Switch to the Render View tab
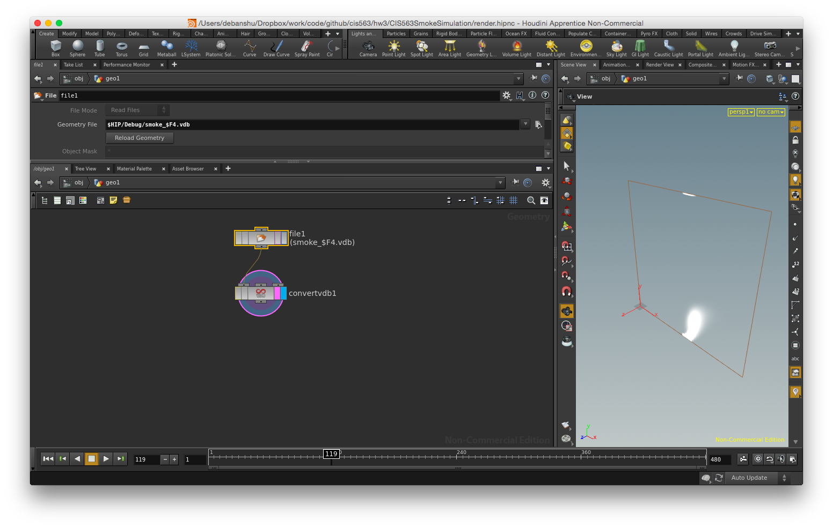 [x=660, y=65]
